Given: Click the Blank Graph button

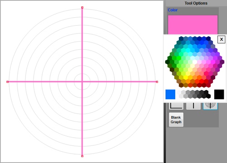Looking at the screenshot, I should tap(176, 120).
